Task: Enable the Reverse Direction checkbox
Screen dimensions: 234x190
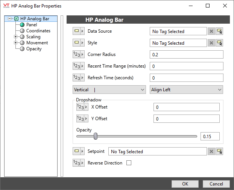Action: [129, 163]
